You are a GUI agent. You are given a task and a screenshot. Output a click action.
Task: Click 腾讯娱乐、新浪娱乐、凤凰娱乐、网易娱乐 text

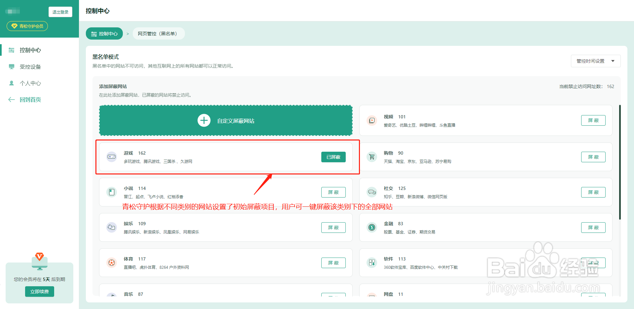[x=161, y=232]
